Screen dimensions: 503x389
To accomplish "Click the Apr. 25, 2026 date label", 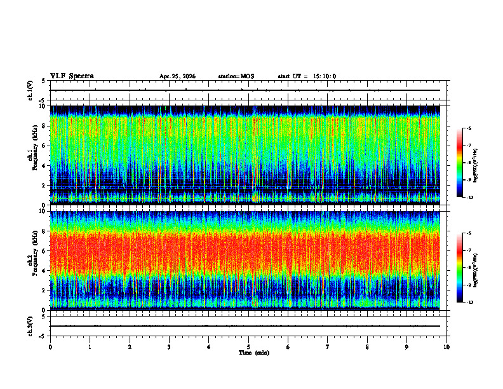I will tap(177, 76).
